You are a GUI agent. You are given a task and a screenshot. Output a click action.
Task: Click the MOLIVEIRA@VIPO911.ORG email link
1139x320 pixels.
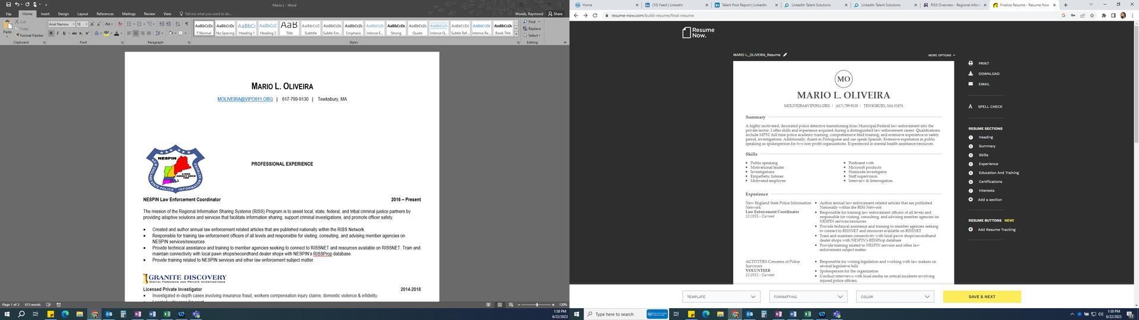tap(245, 99)
